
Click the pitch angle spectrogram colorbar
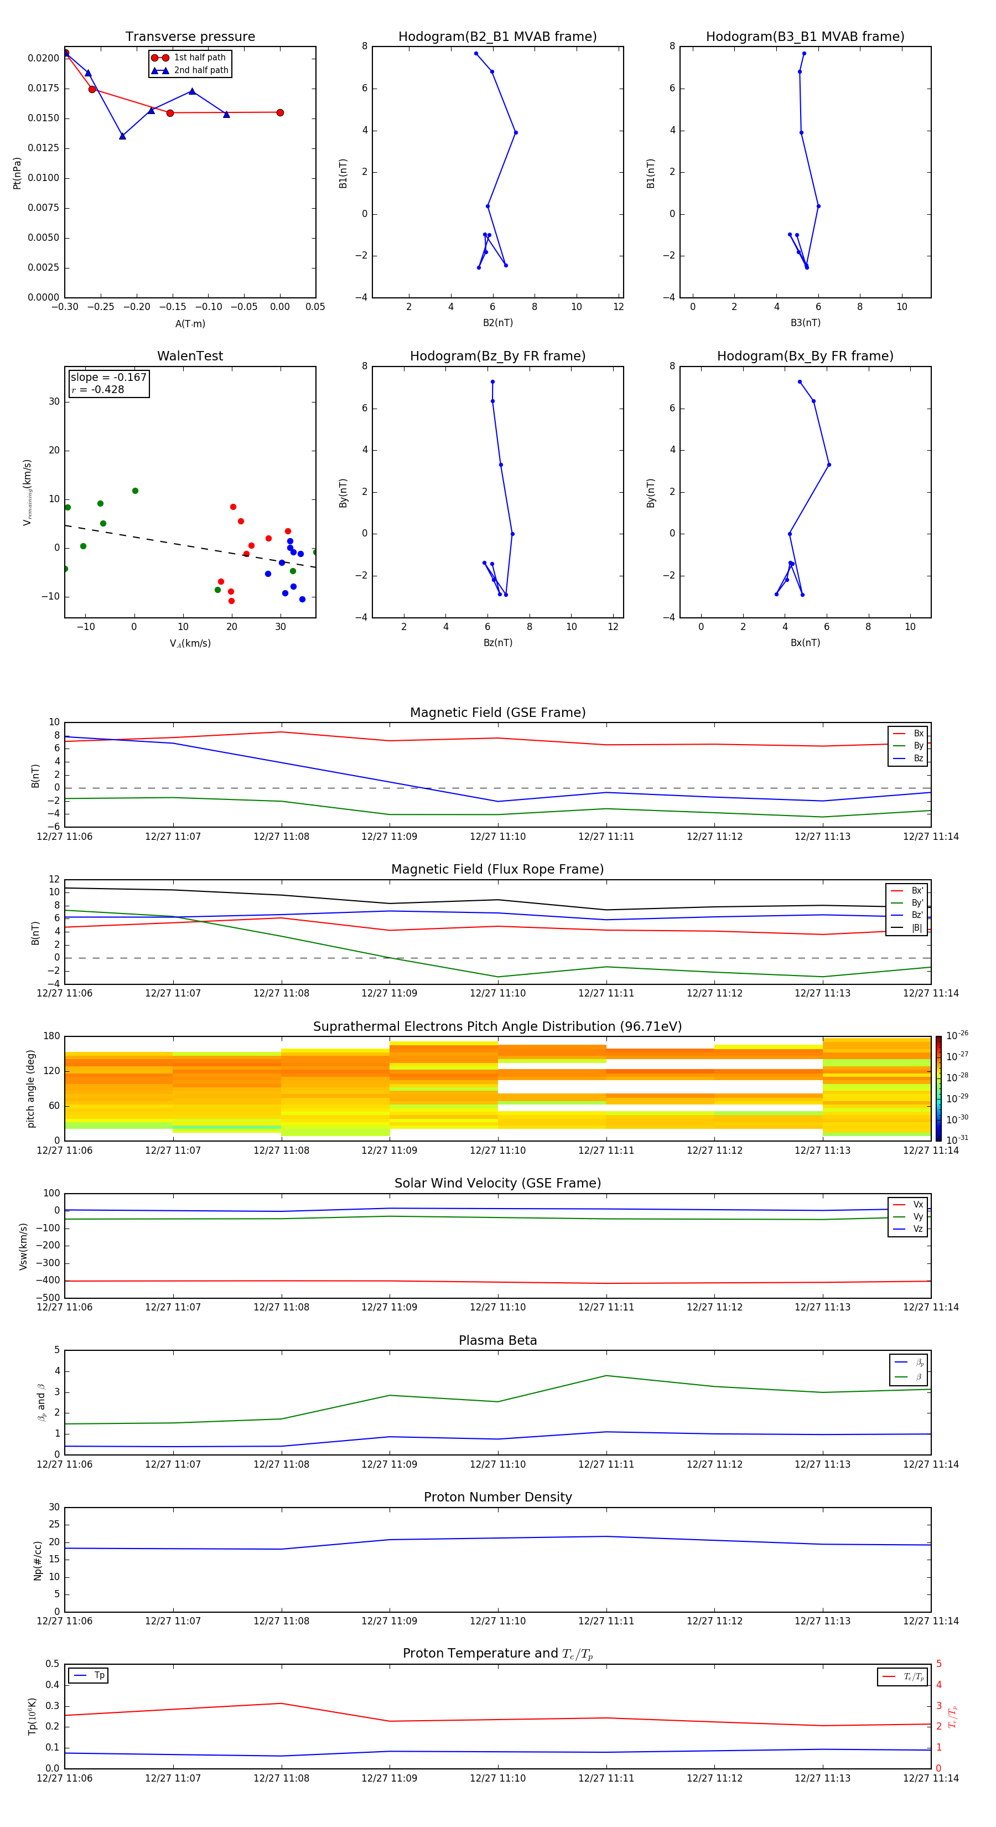tap(938, 1088)
